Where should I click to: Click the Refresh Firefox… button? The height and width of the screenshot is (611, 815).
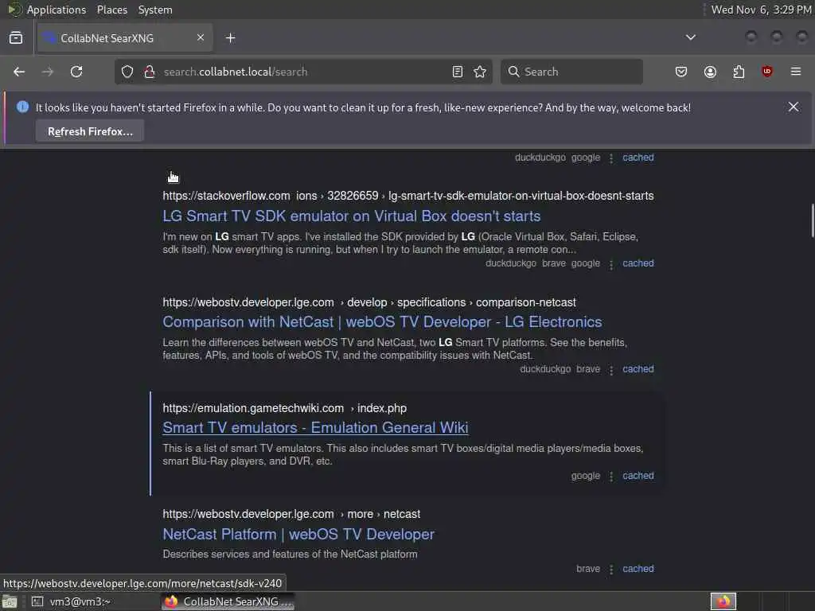point(90,131)
